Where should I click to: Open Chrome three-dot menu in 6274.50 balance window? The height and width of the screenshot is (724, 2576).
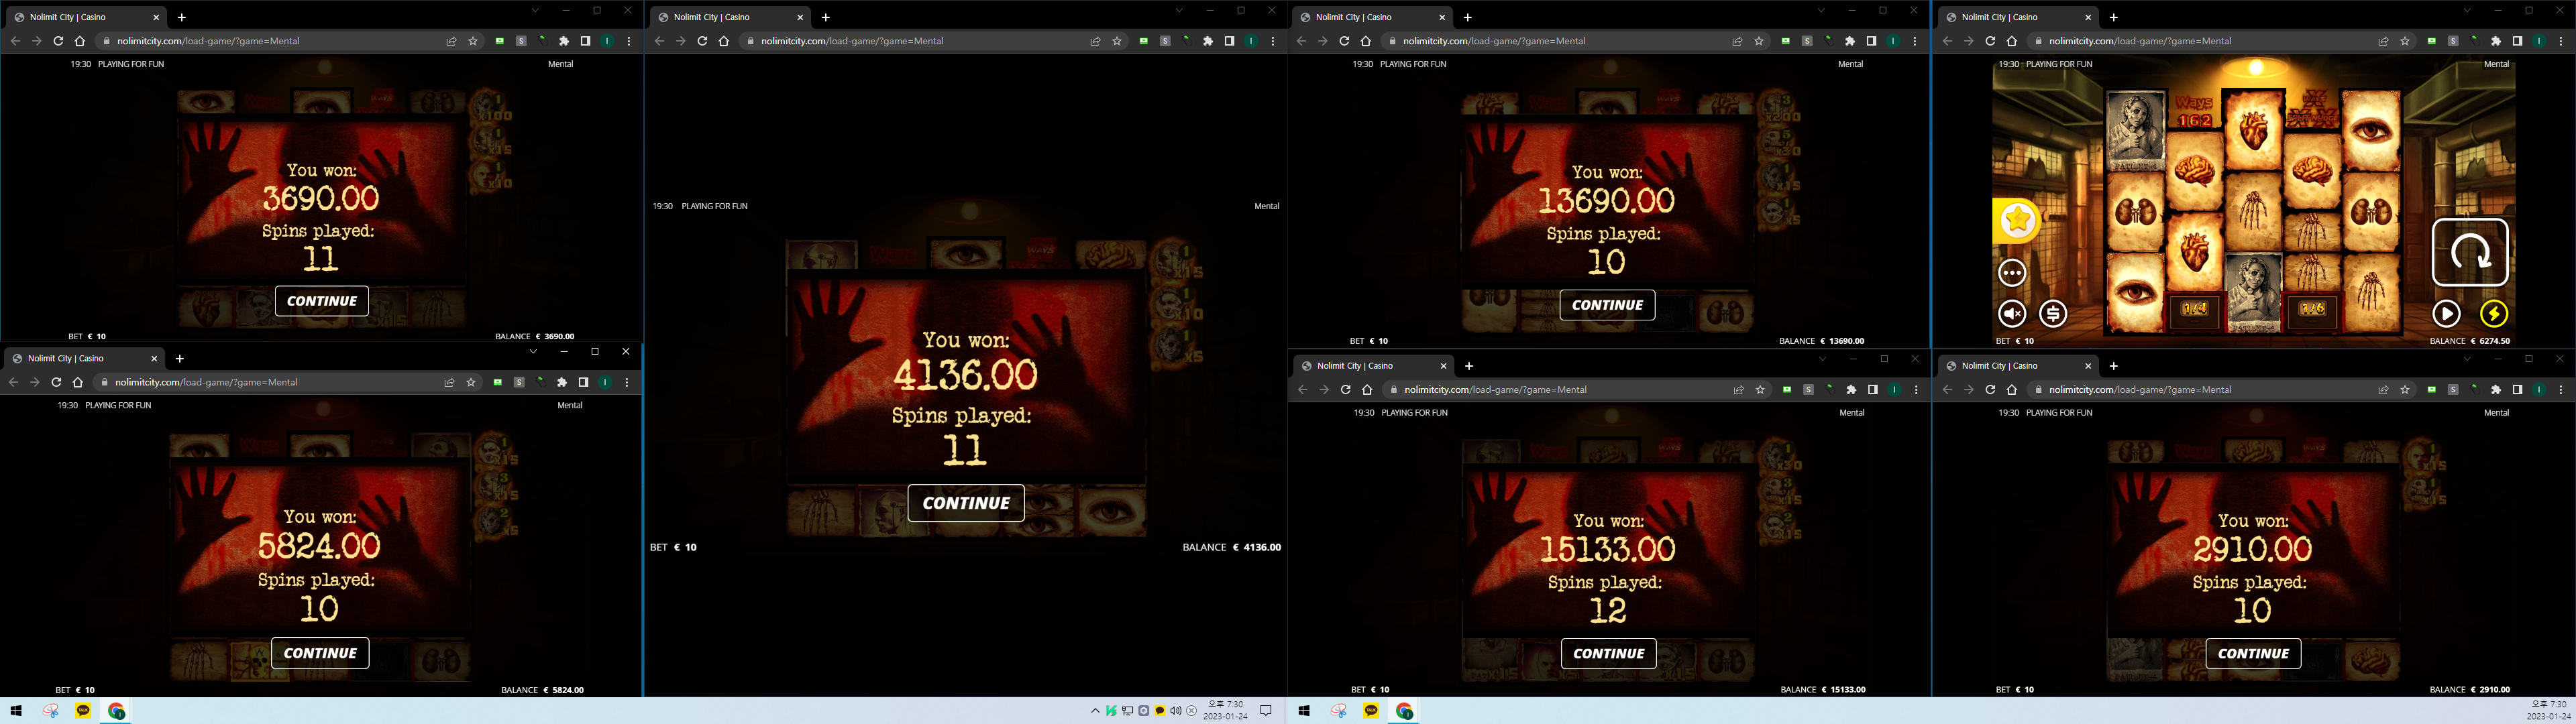[2561, 41]
